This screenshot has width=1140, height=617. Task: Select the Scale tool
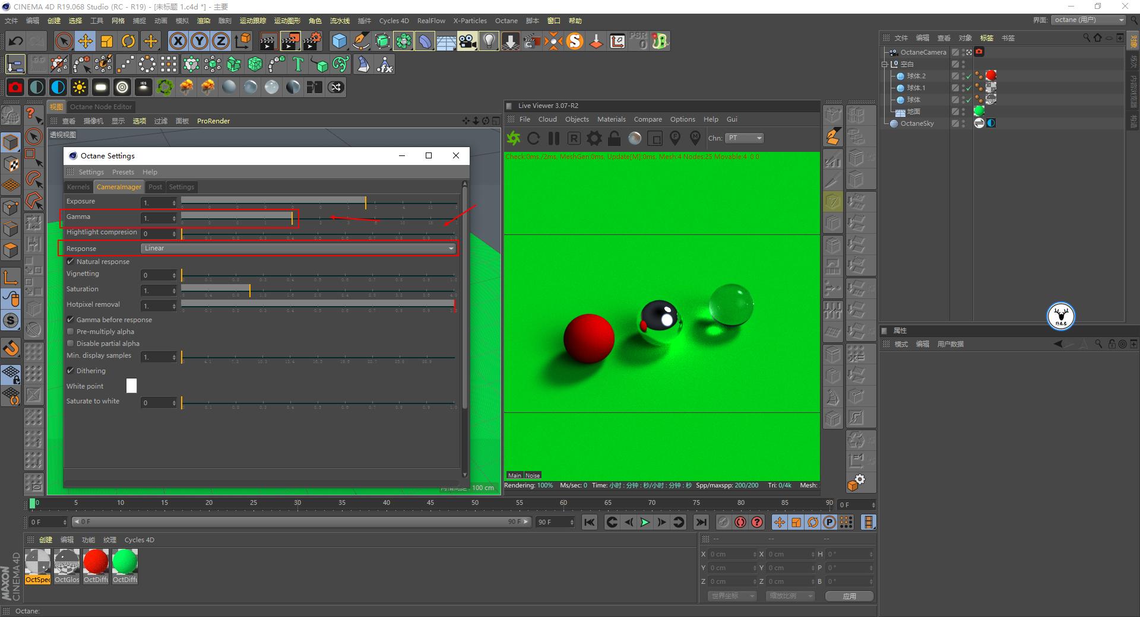107,41
